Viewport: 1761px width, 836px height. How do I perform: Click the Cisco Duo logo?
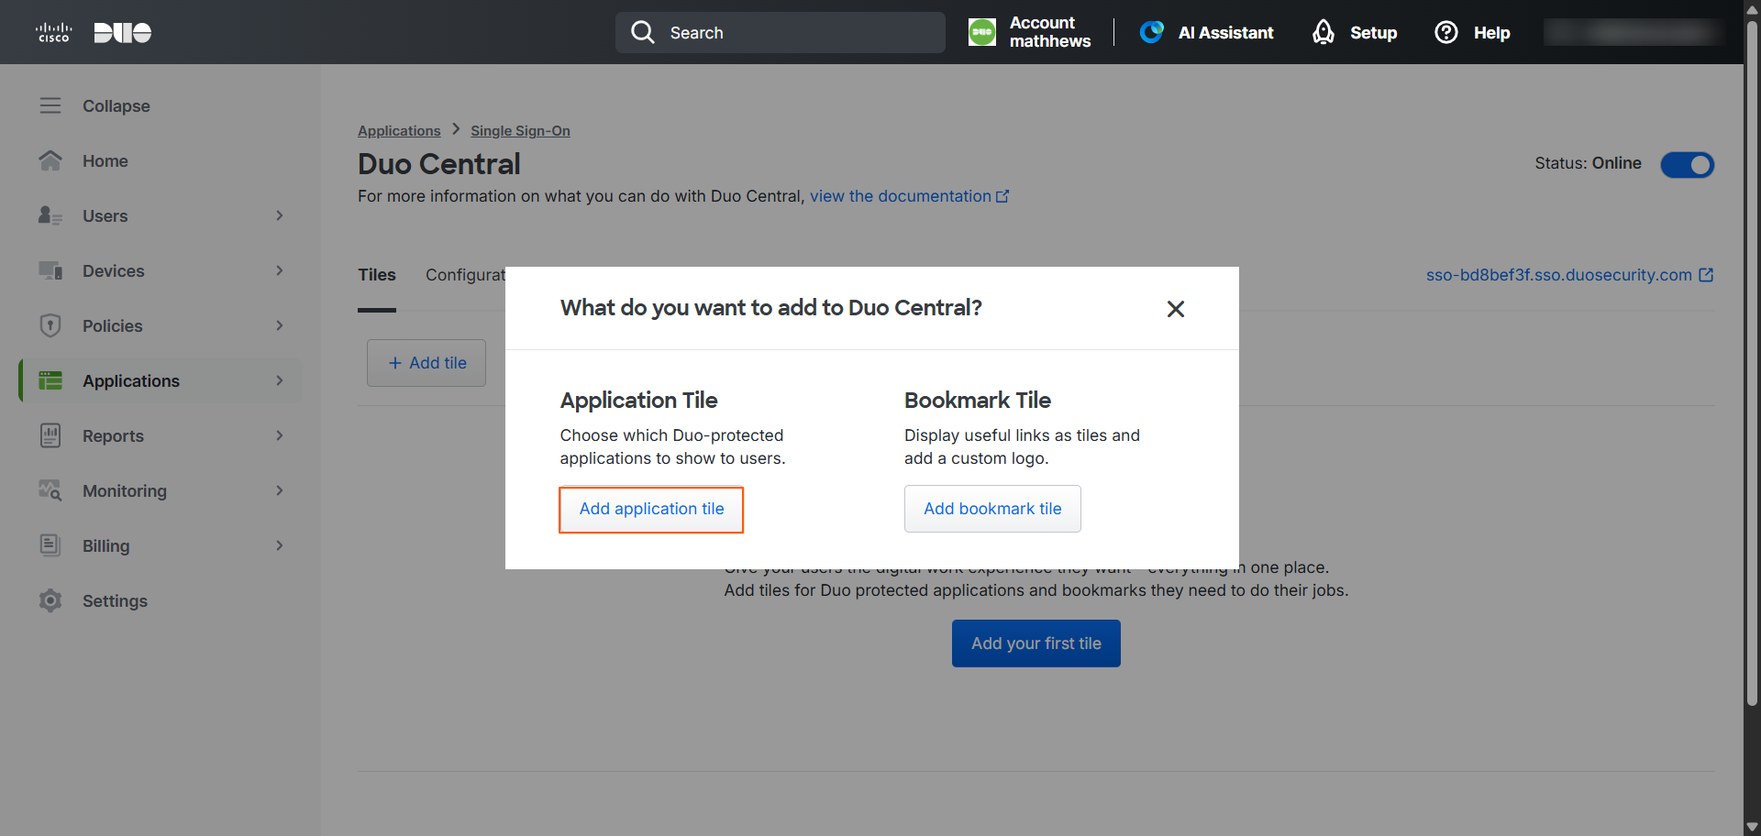[x=94, y=33]
